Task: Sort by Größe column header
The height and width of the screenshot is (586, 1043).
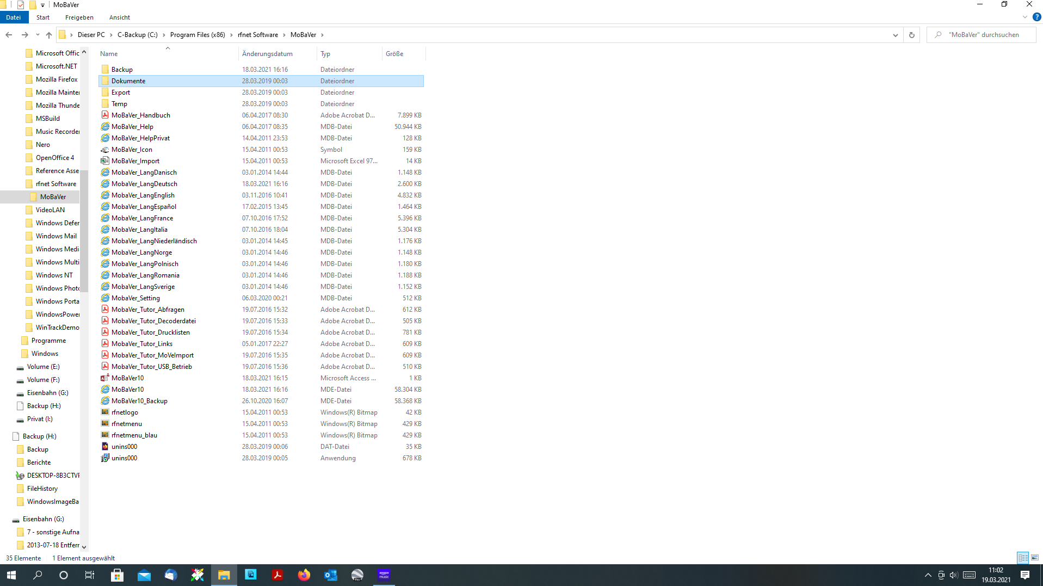Action: tap(404, 53)
